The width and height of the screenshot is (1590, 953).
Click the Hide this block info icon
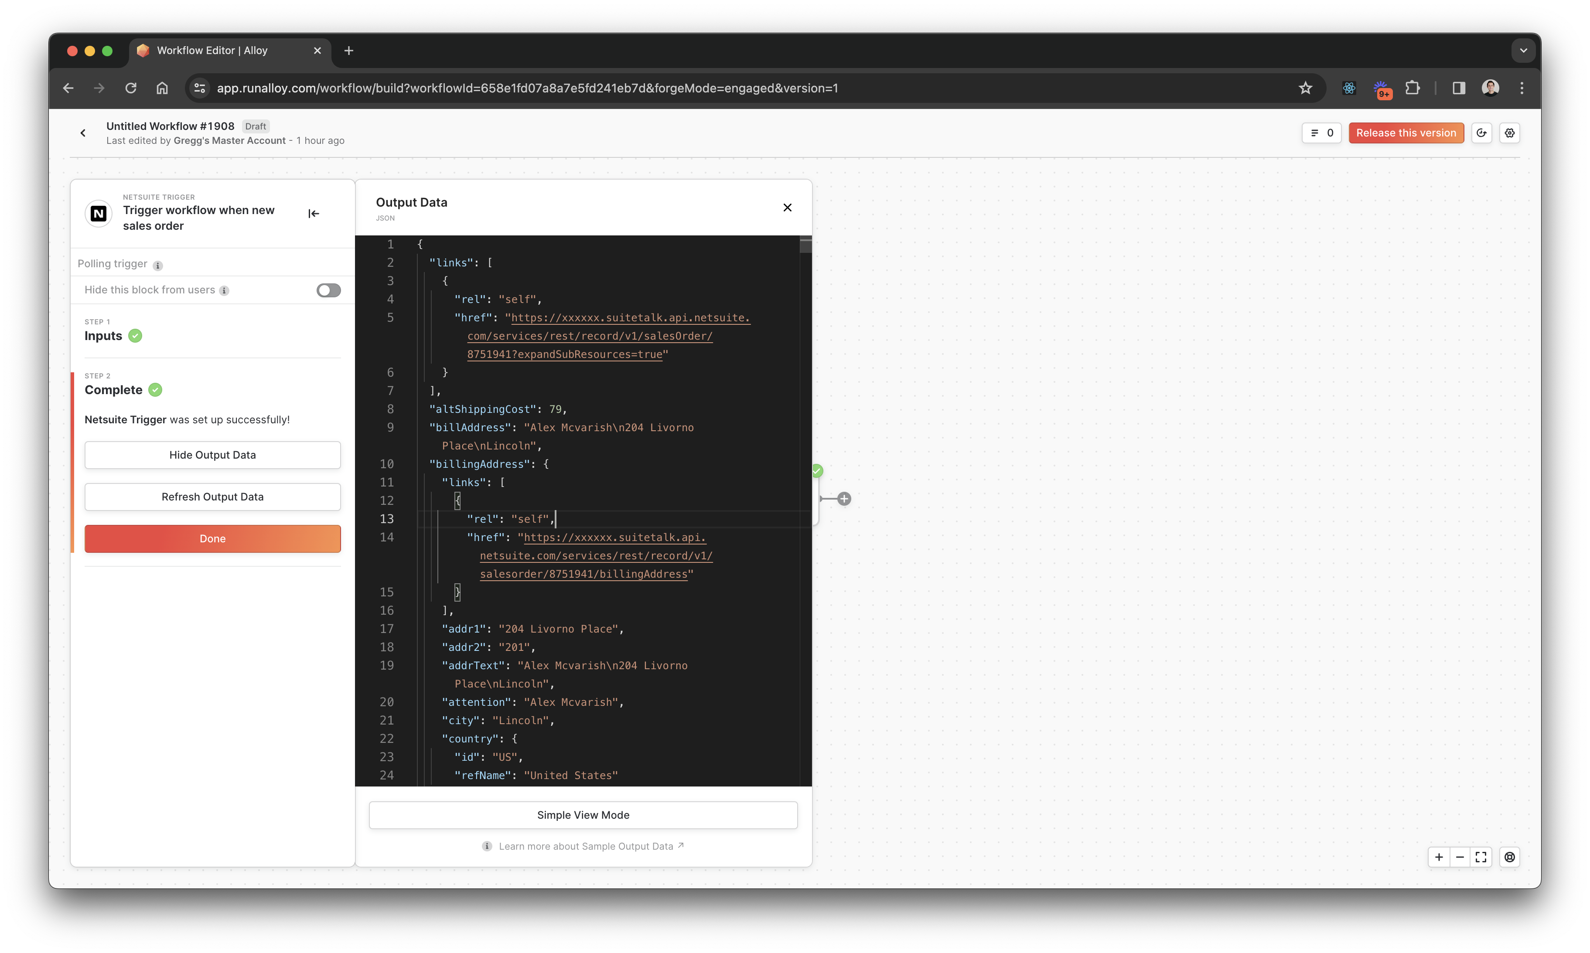[224, 291]
